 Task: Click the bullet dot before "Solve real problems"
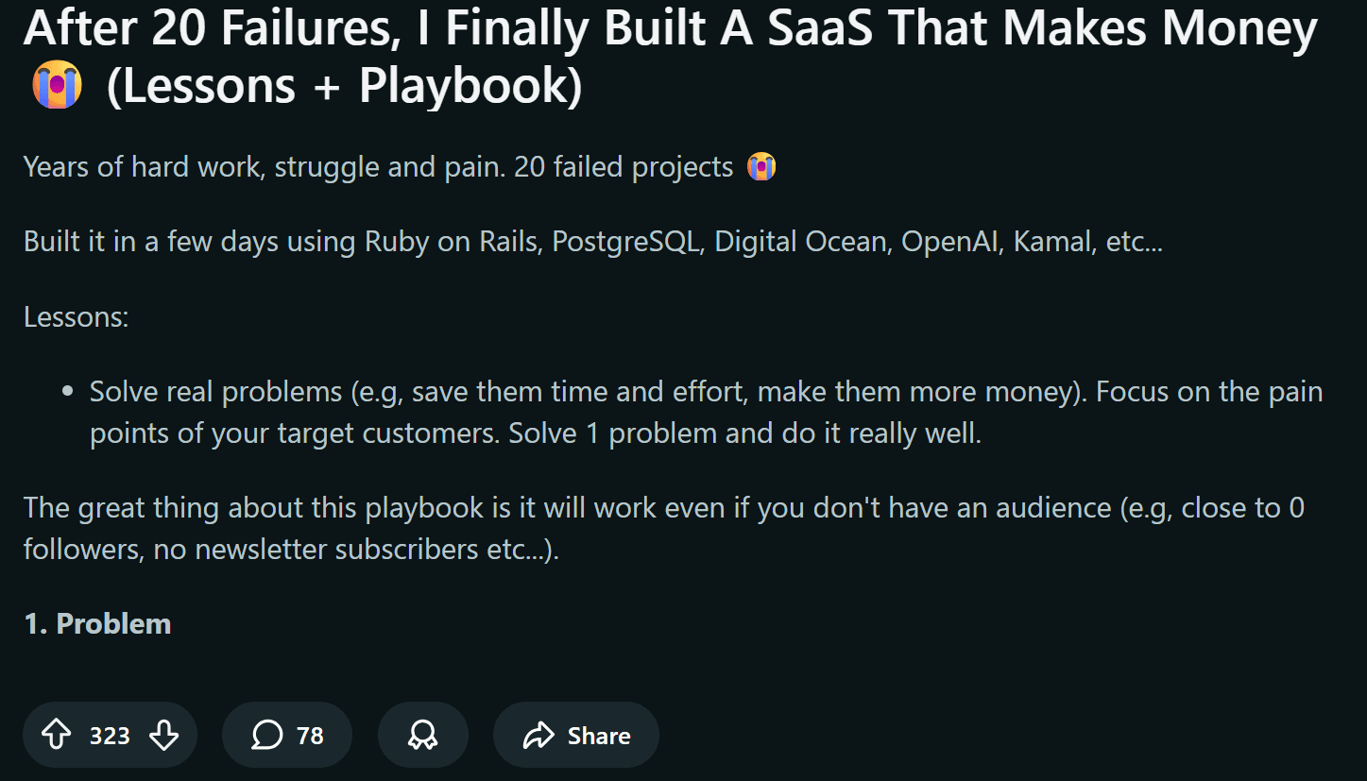pos(67,391)
